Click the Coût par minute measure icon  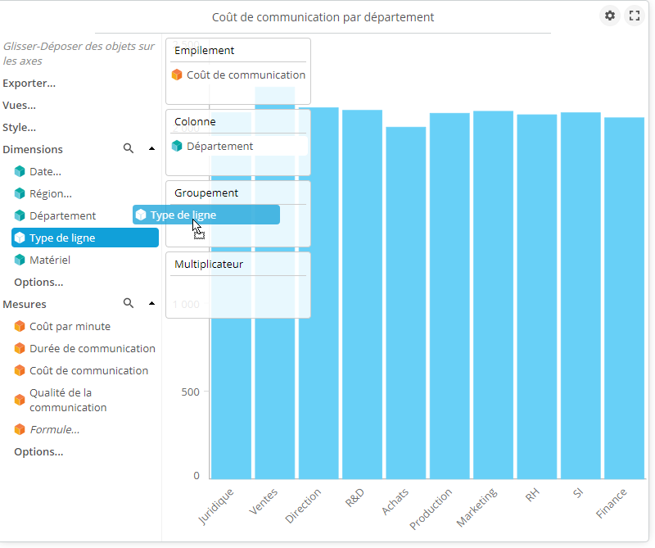tap(20, 327)
